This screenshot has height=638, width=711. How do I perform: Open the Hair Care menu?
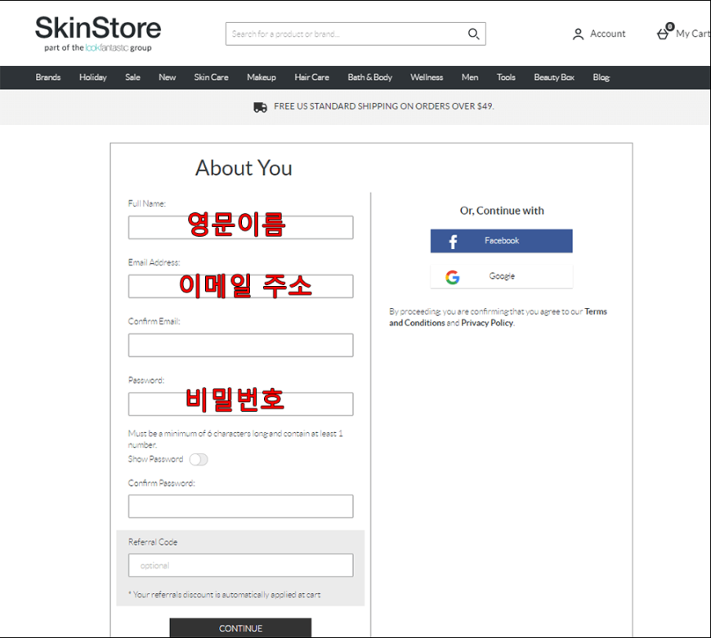(312, 78)
